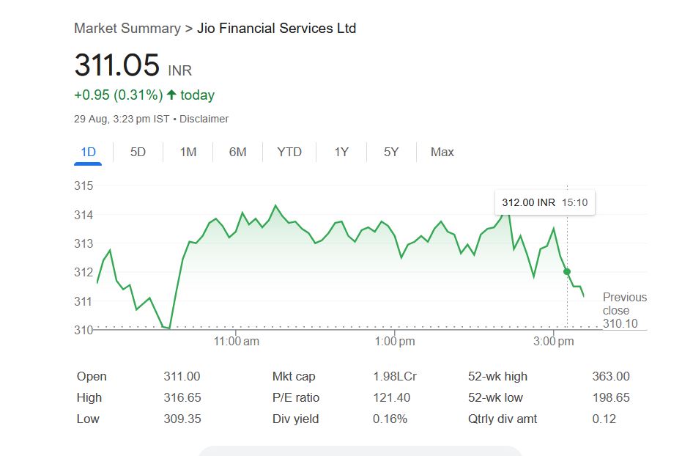
Task: Select the YTD chart tab
Action: pos(289,152)
